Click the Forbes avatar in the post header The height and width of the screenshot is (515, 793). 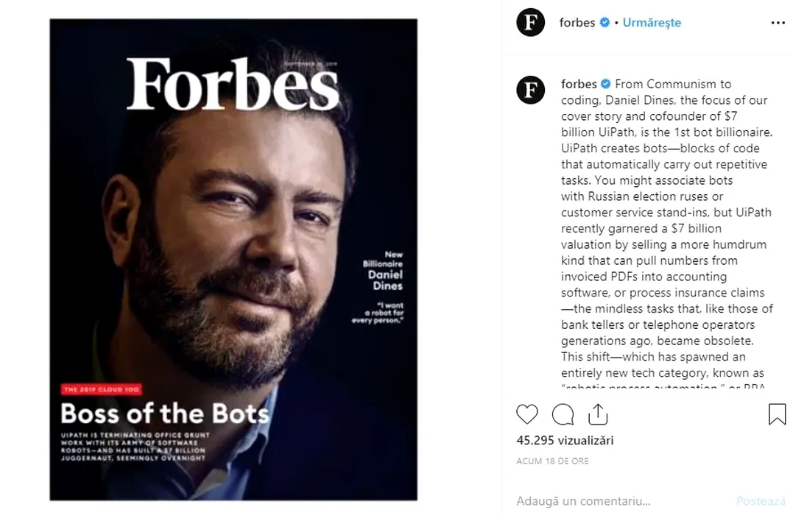531,23
